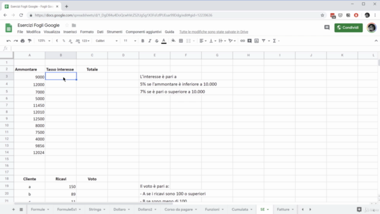Move document to folder icon

74,25
